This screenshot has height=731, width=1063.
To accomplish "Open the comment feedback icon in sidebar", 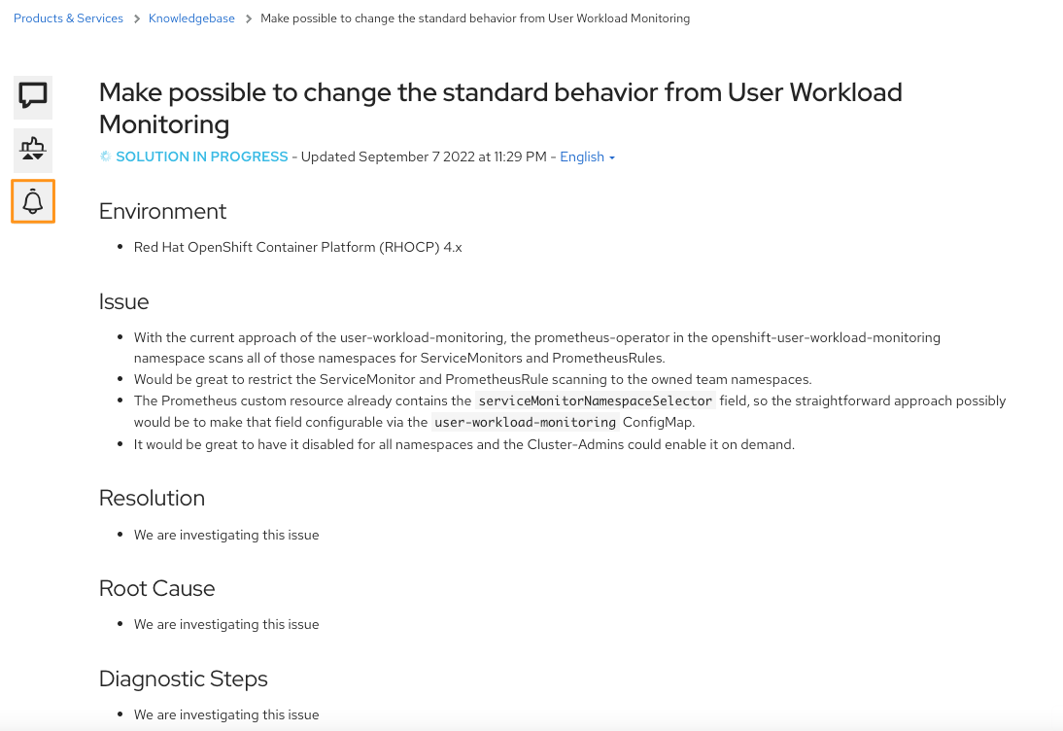I will point(32,96).
